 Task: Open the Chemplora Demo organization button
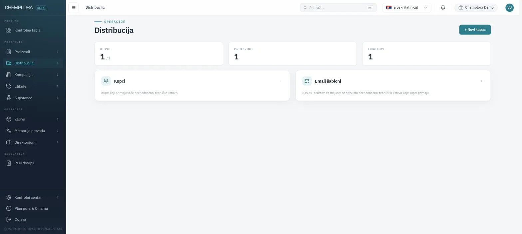[x=476, y=8]
